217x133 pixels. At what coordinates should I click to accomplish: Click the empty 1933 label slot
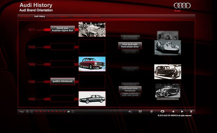62,47
